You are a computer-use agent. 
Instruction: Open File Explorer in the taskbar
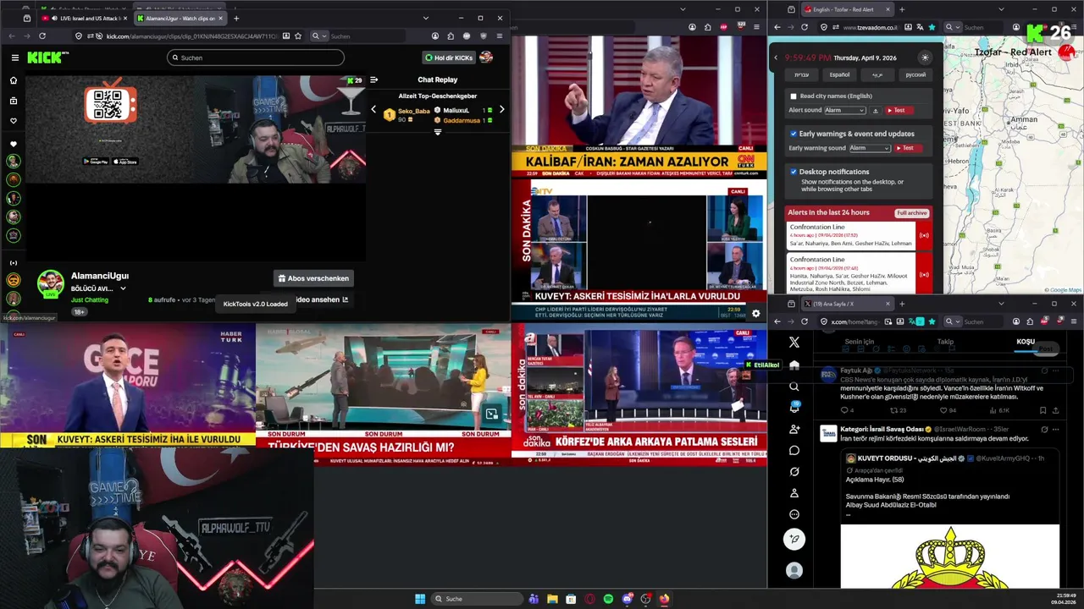[x=552, y=599]
